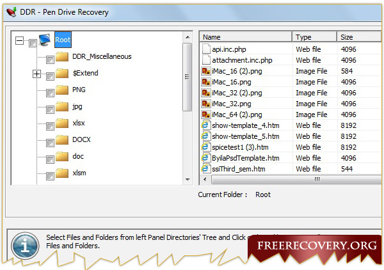Viewport: 384px width, 270px height.
Task: Select the DDR_Miscellaneous tree label
Action: pos(102,56)
